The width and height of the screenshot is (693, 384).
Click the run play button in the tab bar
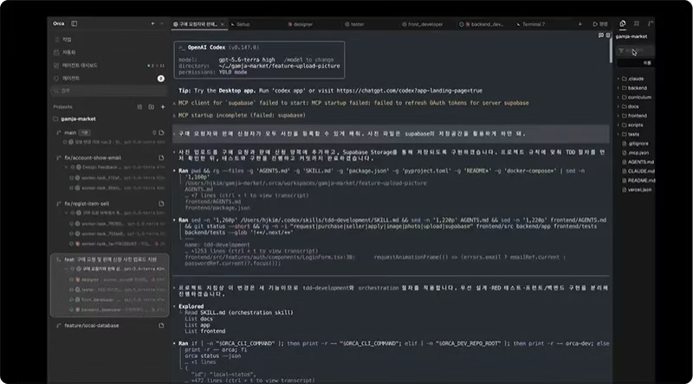click(599, 24)
